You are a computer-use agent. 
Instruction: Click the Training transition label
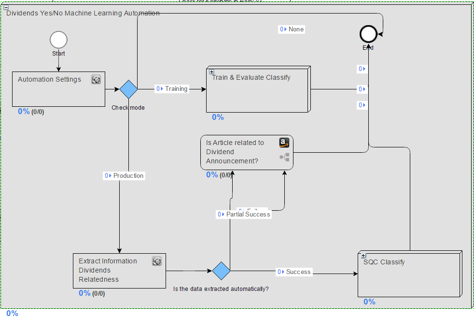coord(172,88)
